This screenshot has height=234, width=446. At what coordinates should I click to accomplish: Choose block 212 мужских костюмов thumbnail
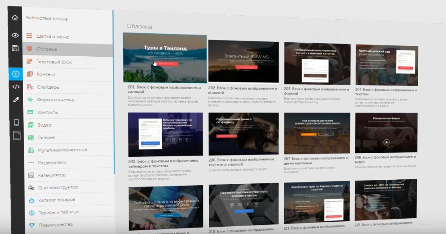tap(386, 199)
